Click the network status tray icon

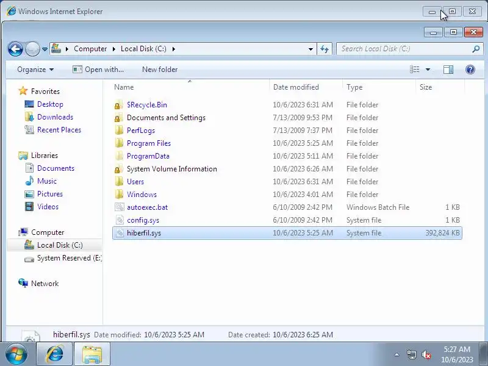coord(411,354)
